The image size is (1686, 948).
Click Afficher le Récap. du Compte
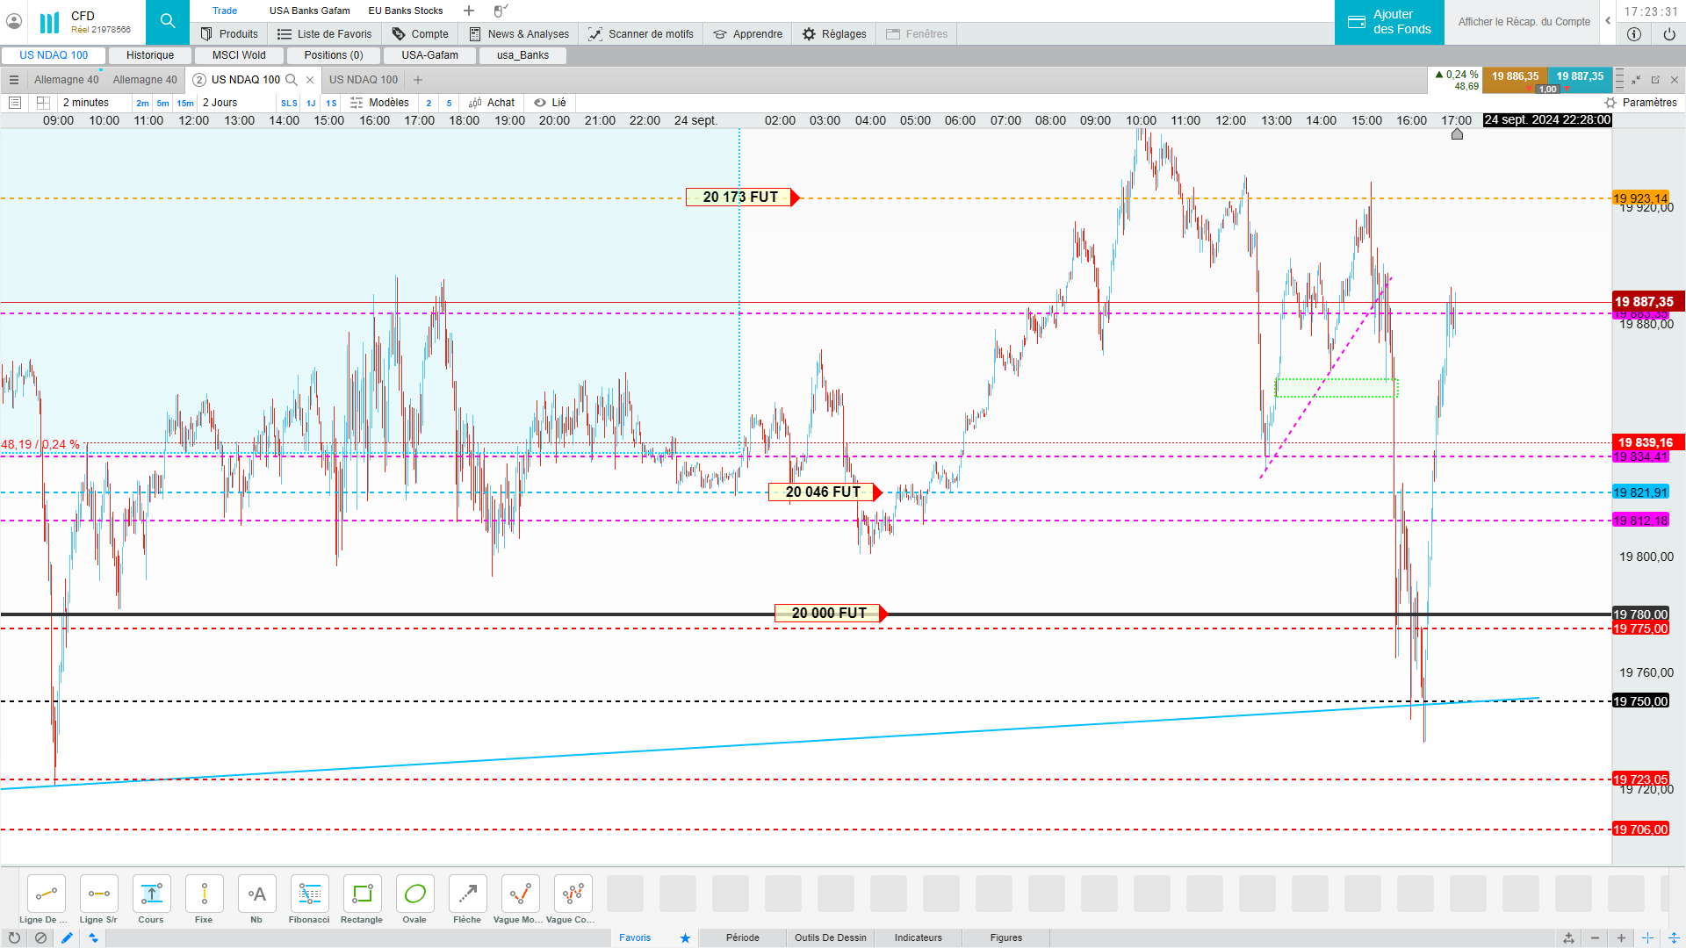[1524, 22]
